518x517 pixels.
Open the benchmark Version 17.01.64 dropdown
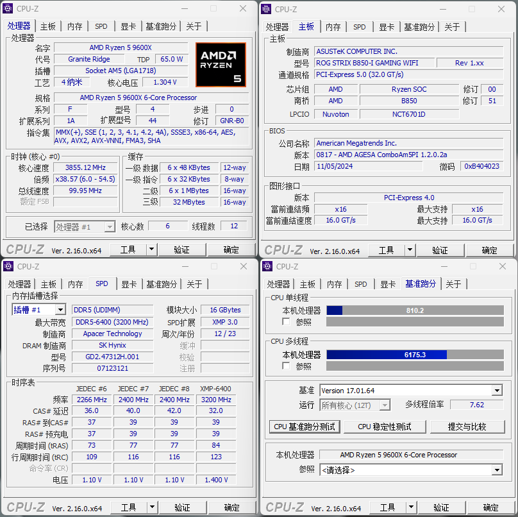(411, 391)
